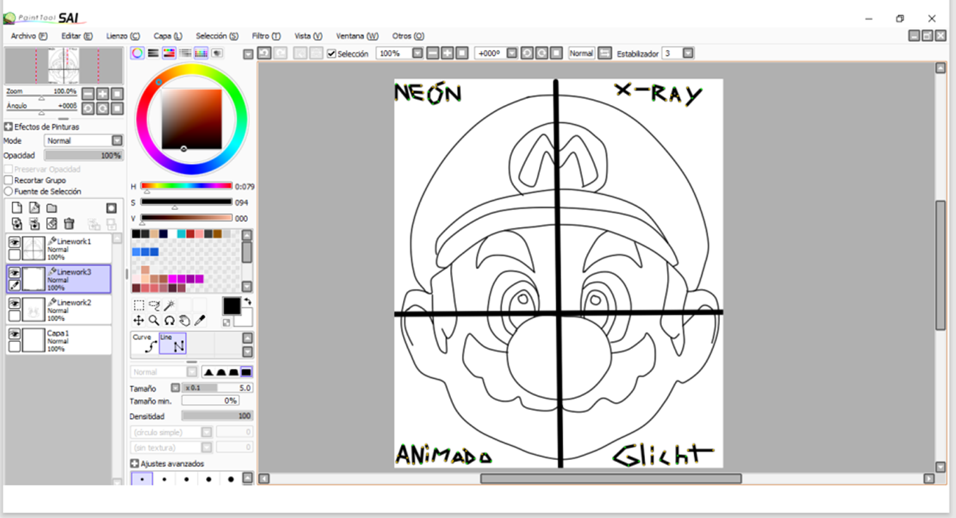This screenshot has height=518, width=956.
Task: Select the zoom magnifier tool
Action: (154, 320)
